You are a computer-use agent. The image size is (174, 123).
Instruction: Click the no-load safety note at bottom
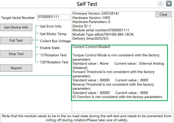tap(87, 118)
